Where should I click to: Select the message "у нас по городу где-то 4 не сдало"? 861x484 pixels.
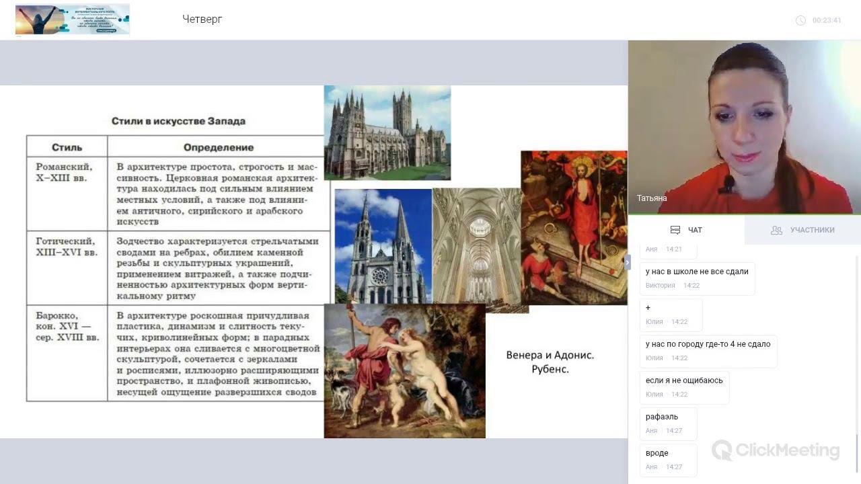[x=708, y=350]
